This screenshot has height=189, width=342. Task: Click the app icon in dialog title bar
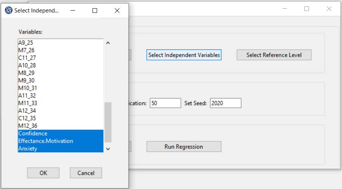tap(9, 11)
